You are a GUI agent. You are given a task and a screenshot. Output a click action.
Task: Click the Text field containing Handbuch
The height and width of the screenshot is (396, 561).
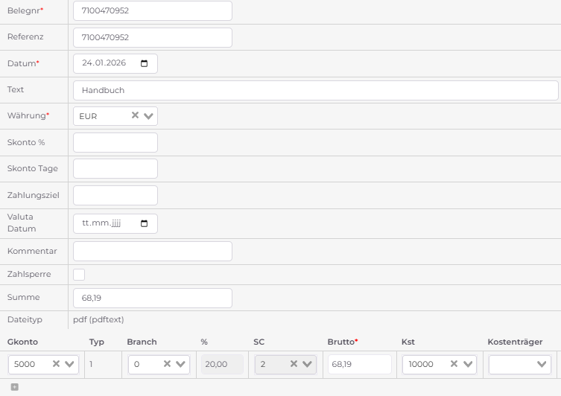point(315,90)
